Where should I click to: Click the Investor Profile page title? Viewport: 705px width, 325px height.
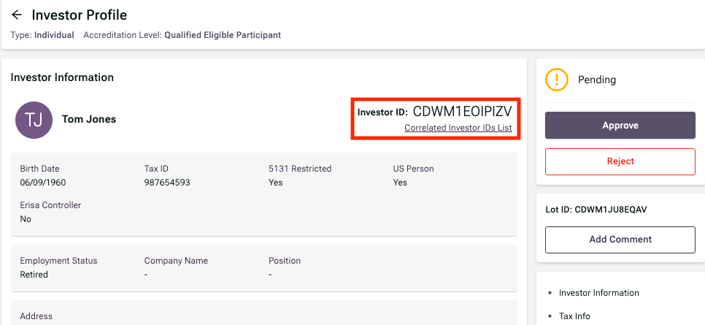[80, 15]
